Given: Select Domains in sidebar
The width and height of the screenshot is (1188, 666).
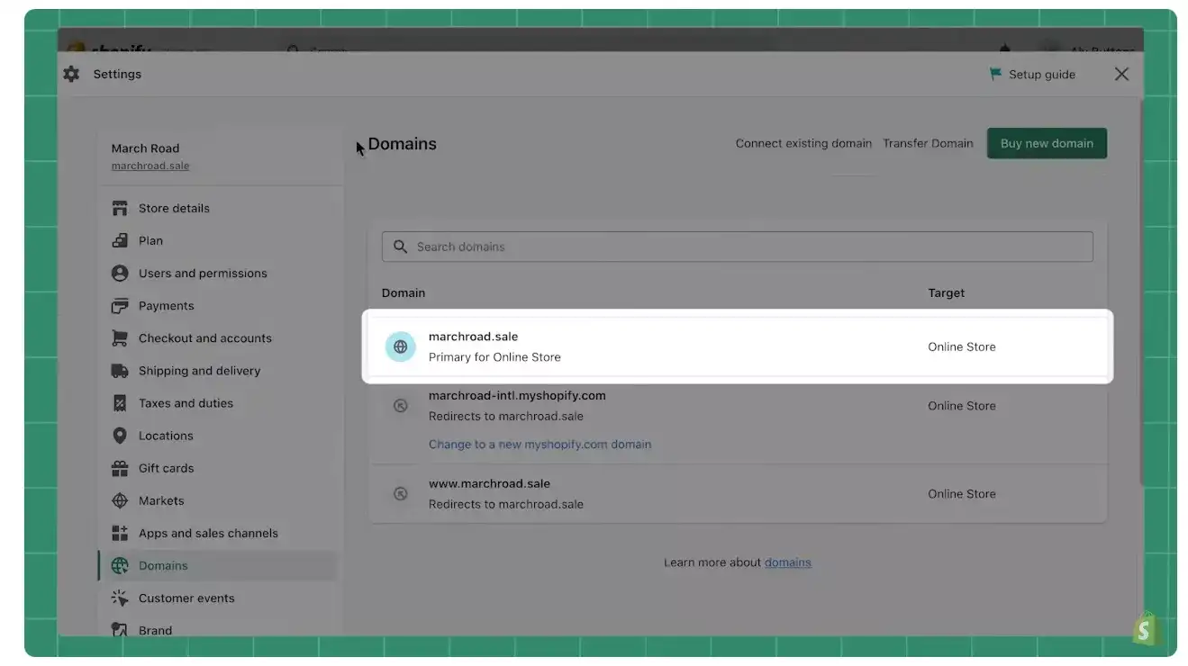Looking at the screenshot, I should [217, 565].
